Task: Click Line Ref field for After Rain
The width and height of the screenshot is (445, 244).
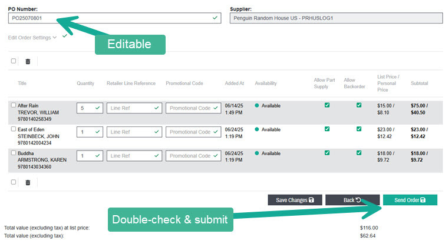Action: pyautogui.click(x=134, y=108)
